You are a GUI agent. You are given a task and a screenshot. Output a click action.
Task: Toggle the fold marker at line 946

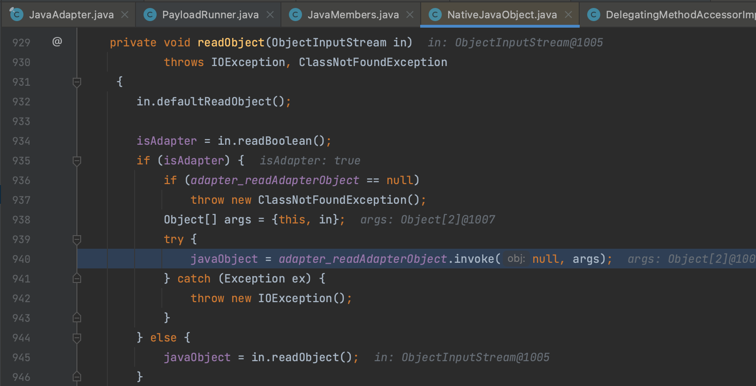click(x=77, y=377)
